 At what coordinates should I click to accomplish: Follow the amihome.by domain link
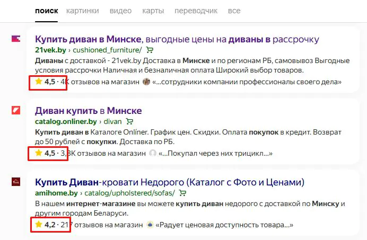pos(56,193)
